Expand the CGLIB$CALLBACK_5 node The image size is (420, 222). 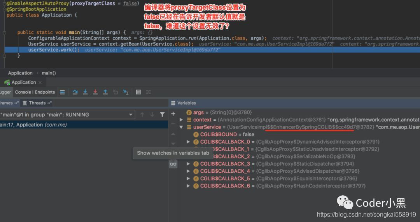pos(188,179)
